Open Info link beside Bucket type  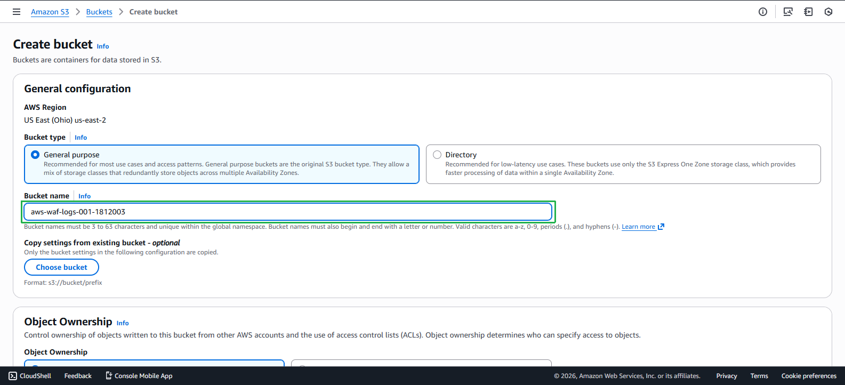point(81,138)
